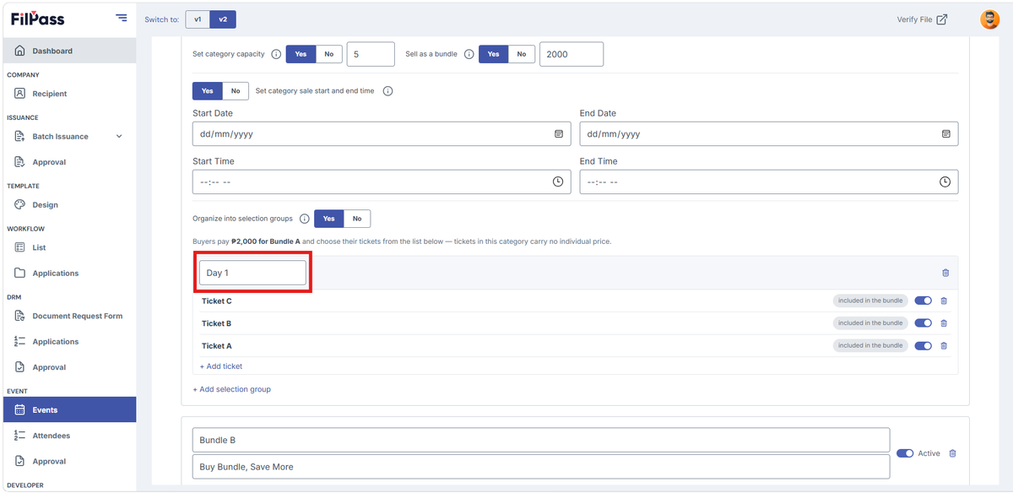
Task: Click Yes for Set category capacity
Action: (301, 54)
